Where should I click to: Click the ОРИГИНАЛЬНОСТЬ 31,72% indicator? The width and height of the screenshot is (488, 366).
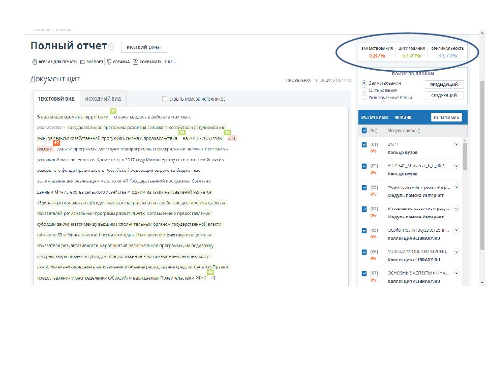(x=447, y=52)
